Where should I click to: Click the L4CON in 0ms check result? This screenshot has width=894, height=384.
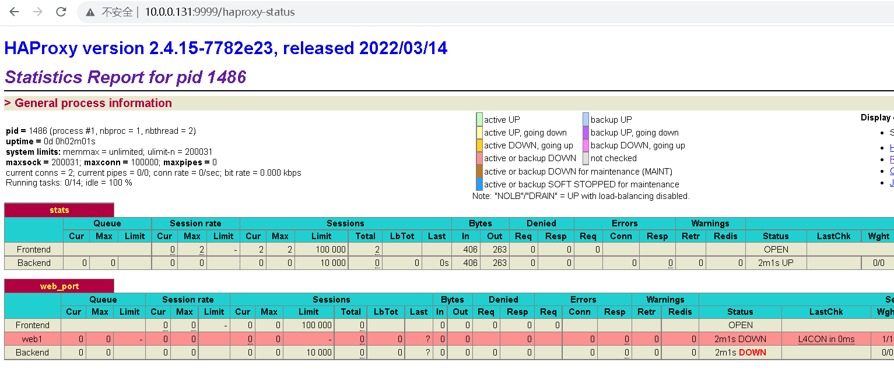(x=826, y=339)
